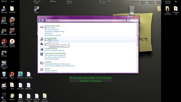Select the Fallout 3 Mods folder

click(x=45, y=97)
